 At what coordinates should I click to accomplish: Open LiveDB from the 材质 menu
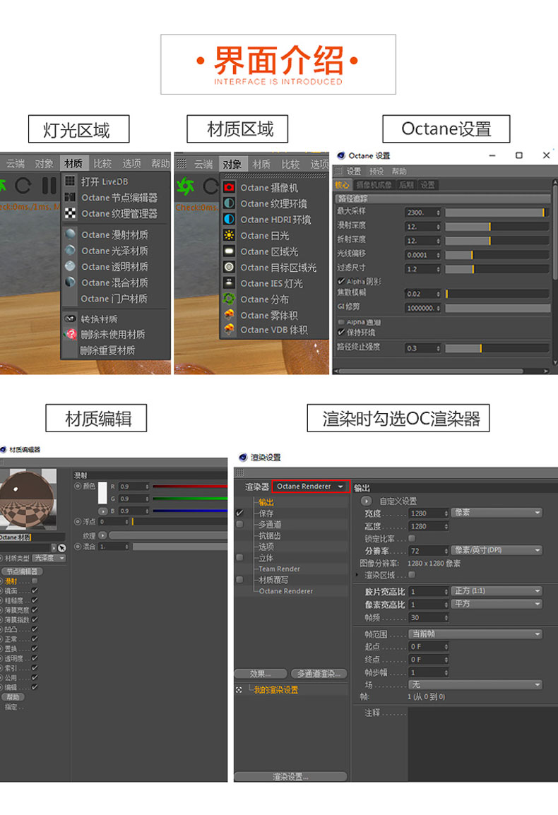tap(104, 182)
